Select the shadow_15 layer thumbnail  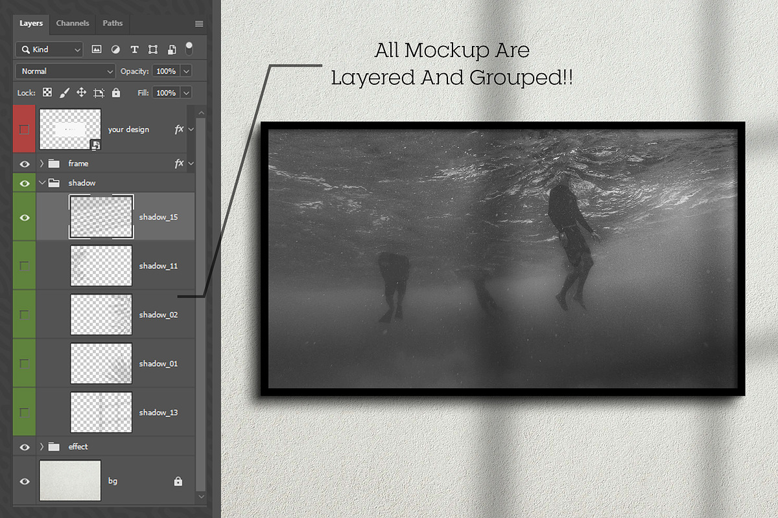click(x=101, y=217)
